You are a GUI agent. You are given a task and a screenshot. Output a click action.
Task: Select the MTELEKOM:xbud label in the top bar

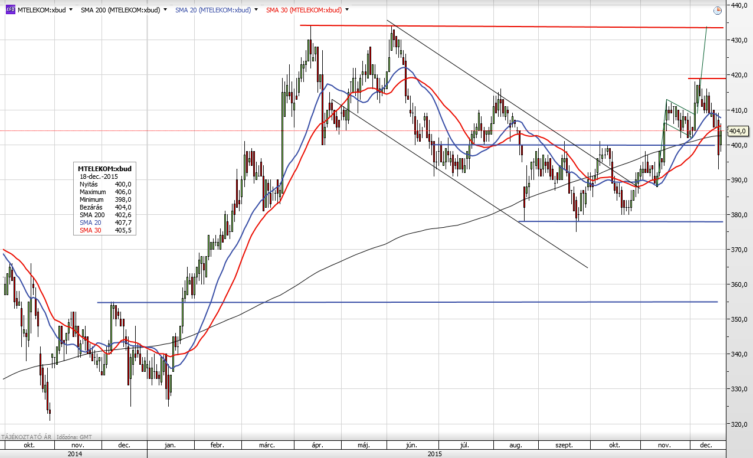point(41,10)
